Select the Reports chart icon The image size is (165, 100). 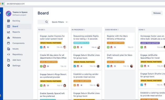(x=9, y=32)
